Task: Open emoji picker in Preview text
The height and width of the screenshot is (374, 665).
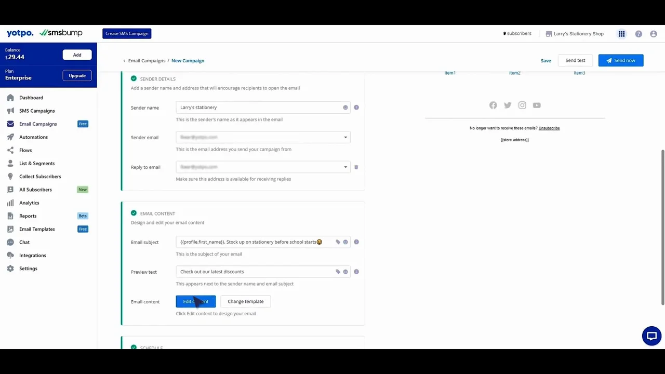Action: tap(345, 272)
